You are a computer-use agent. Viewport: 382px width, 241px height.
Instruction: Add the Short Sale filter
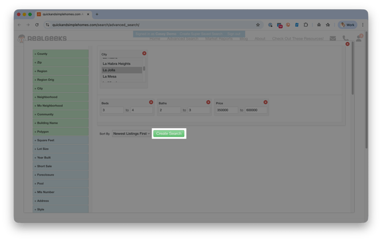point(60,166)
